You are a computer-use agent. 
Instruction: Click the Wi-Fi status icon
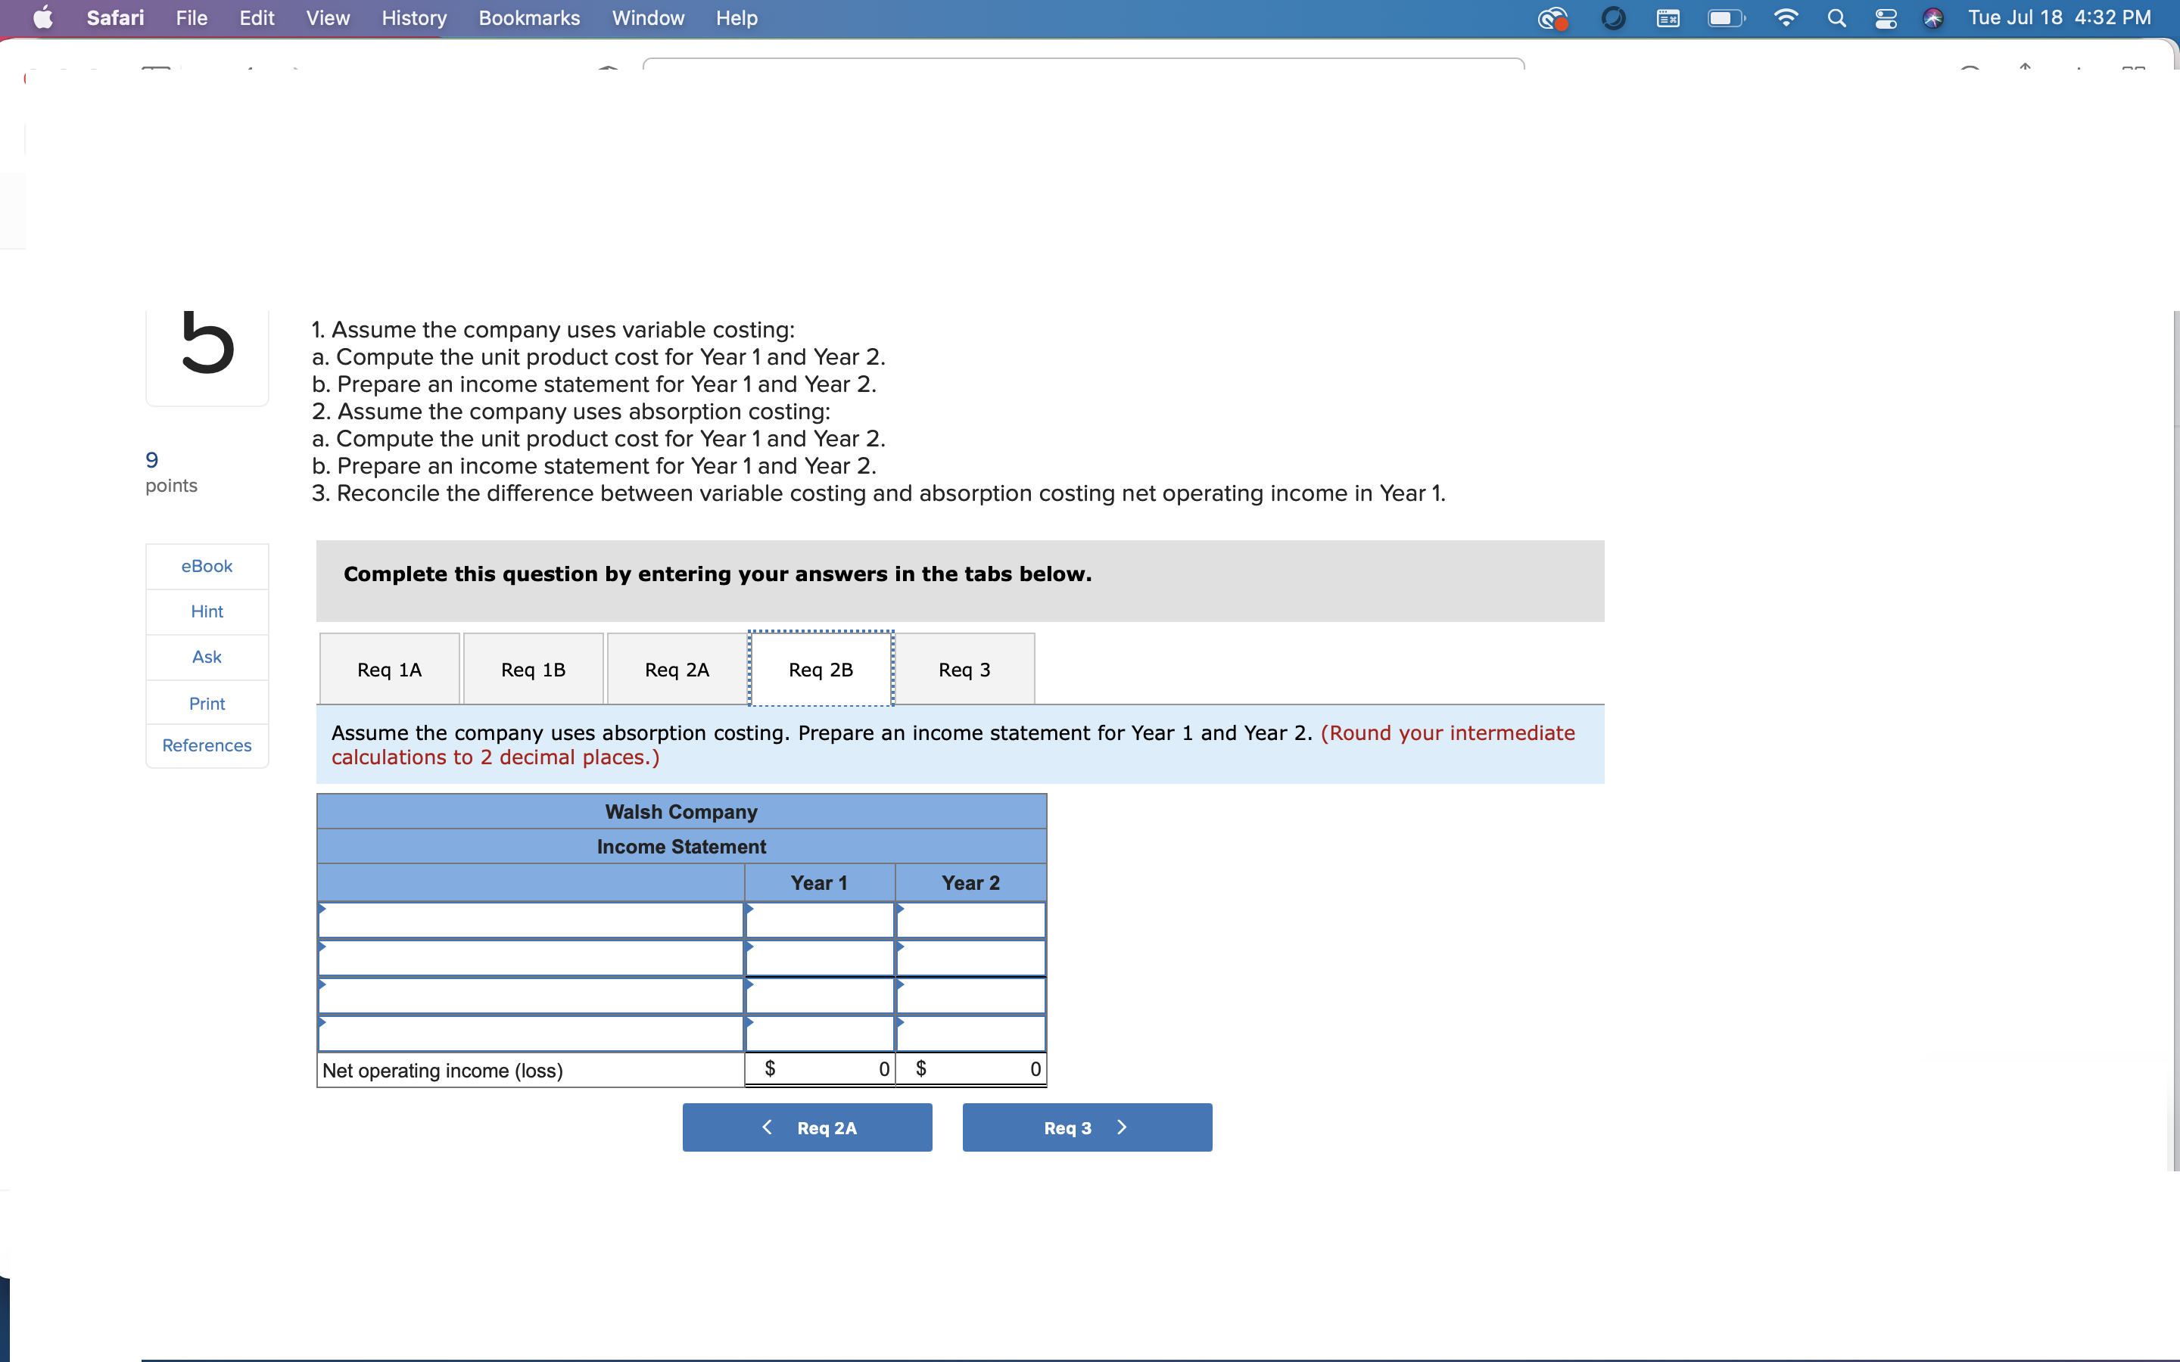pos(1786,18)
